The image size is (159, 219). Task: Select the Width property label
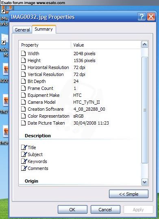[33, 54]
